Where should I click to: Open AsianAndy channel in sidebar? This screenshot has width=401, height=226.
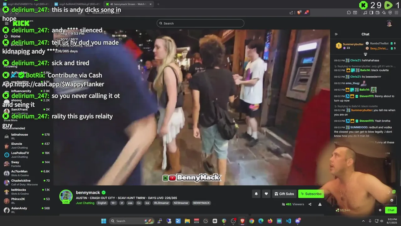tap(26, 210)
